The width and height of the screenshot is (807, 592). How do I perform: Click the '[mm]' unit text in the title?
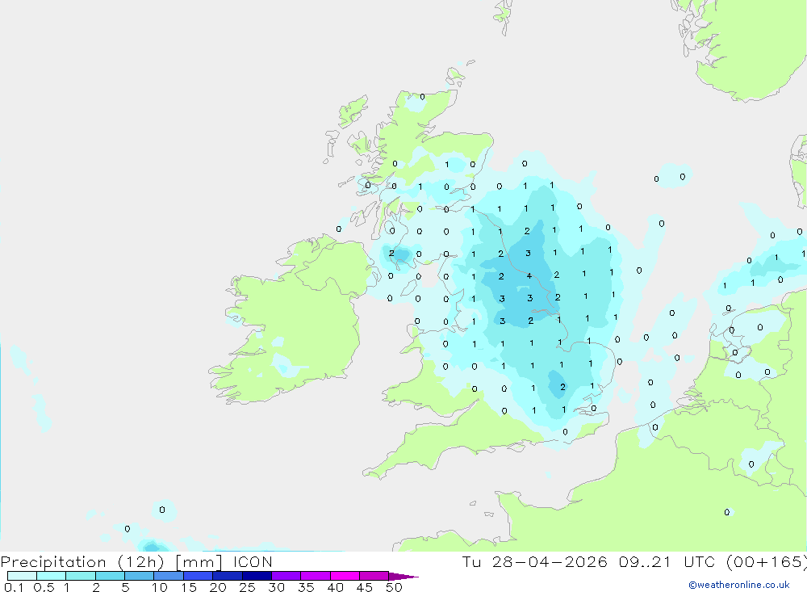click(199, 562)
